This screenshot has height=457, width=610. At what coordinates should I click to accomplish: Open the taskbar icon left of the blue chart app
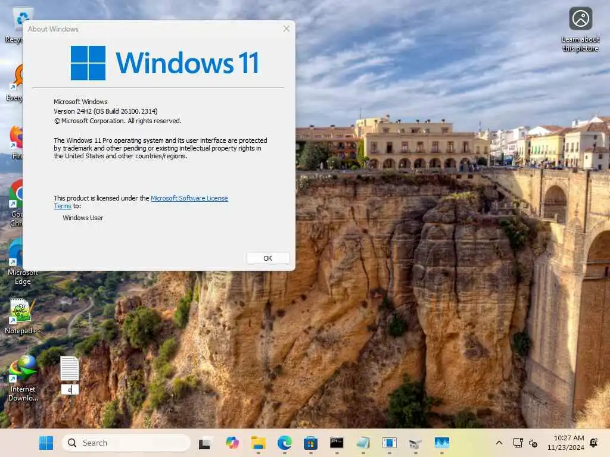click(x=415, y=443)
